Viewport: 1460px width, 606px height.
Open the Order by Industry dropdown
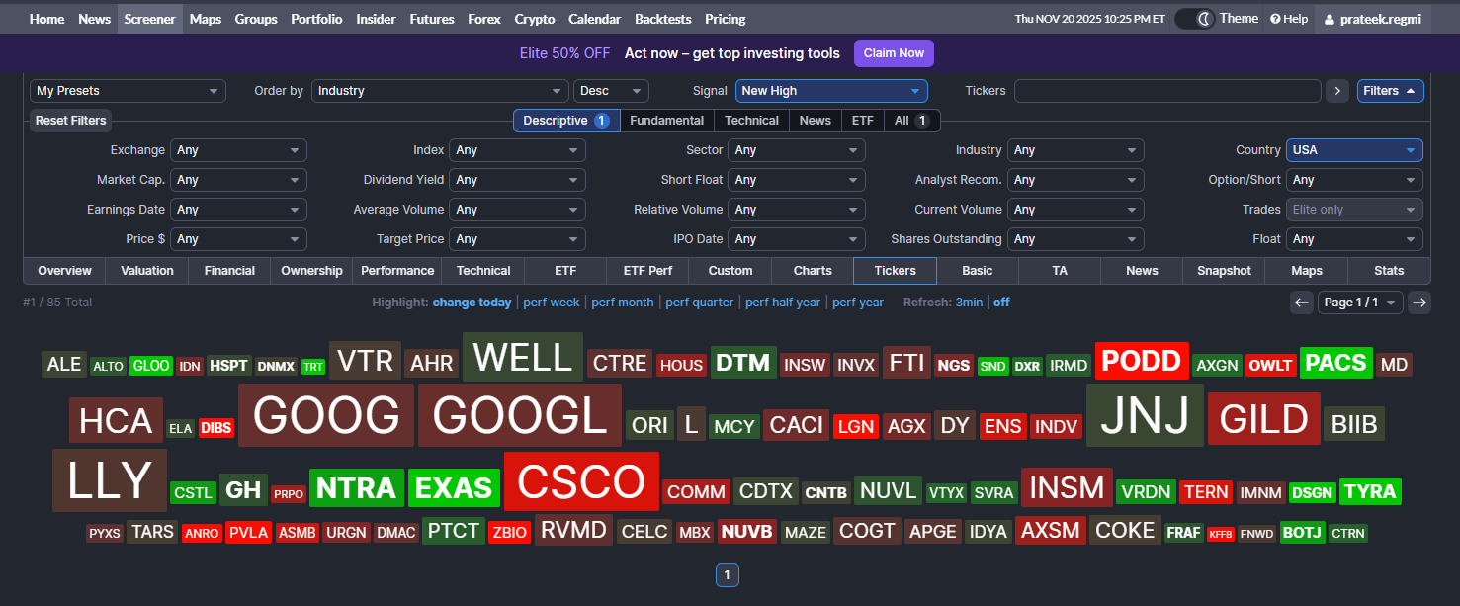click(440, 91)
